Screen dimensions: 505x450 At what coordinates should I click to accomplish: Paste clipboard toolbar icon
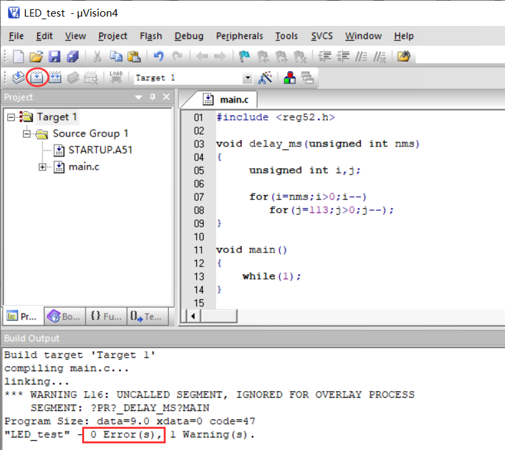click(134, 56)
